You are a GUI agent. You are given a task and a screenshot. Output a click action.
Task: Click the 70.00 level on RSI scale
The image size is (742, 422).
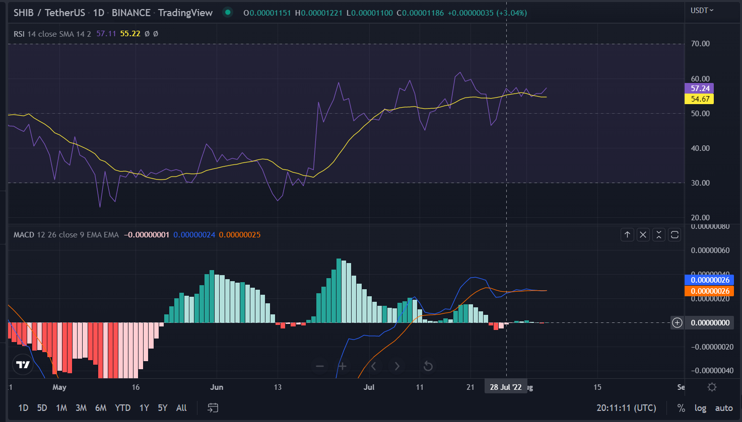click(700, 44)
